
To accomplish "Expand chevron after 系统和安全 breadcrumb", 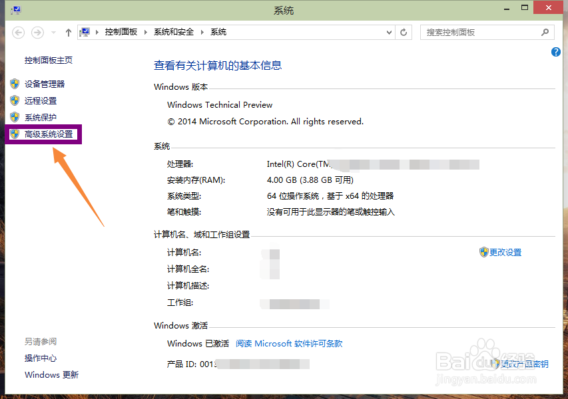I will tap(202, 32).
